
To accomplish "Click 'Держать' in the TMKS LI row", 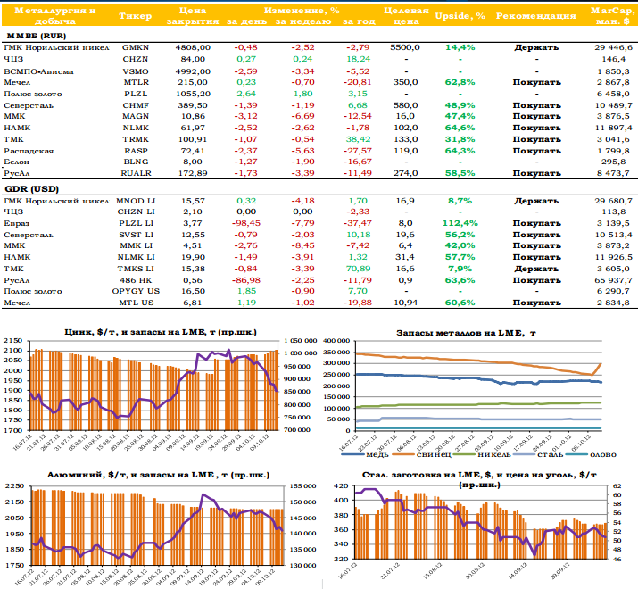I will click(x=536, y=269).
